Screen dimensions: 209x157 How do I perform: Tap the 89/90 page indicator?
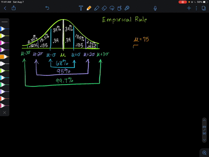click(204, 130)
